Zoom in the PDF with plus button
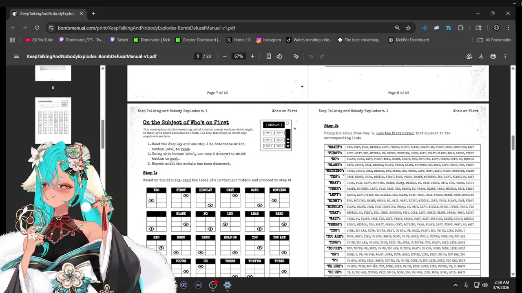522x293 pixels. (x=252, y=56)
